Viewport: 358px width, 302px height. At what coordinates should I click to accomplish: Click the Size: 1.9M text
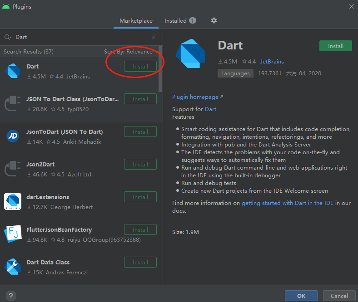[185, 232]
